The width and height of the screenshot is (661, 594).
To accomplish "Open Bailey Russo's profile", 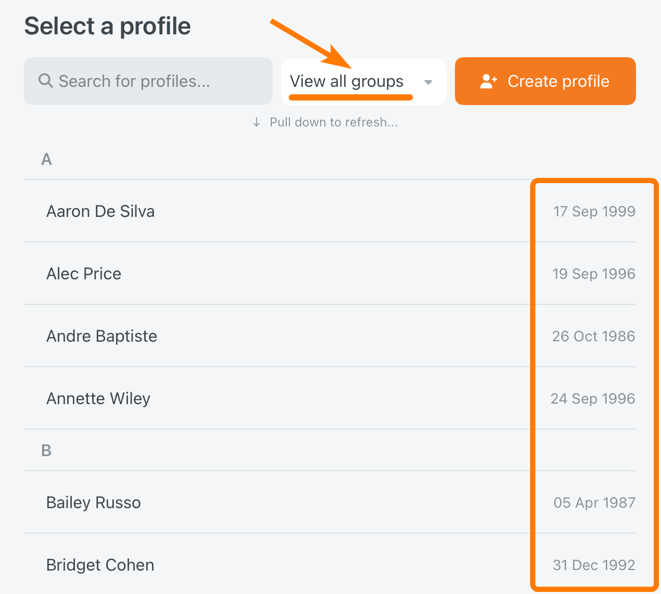I will click(x=93, y=502).
